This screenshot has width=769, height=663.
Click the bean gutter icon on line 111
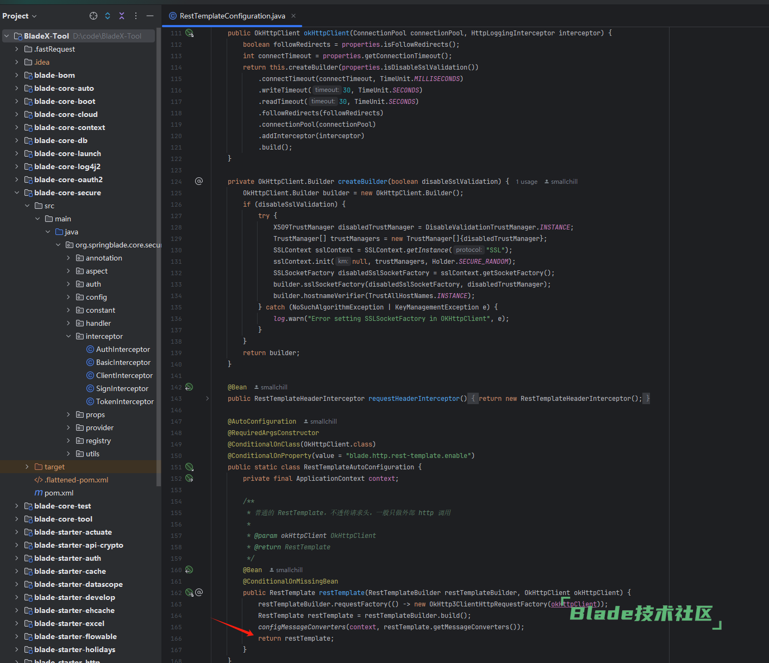(x=189, y=33)
